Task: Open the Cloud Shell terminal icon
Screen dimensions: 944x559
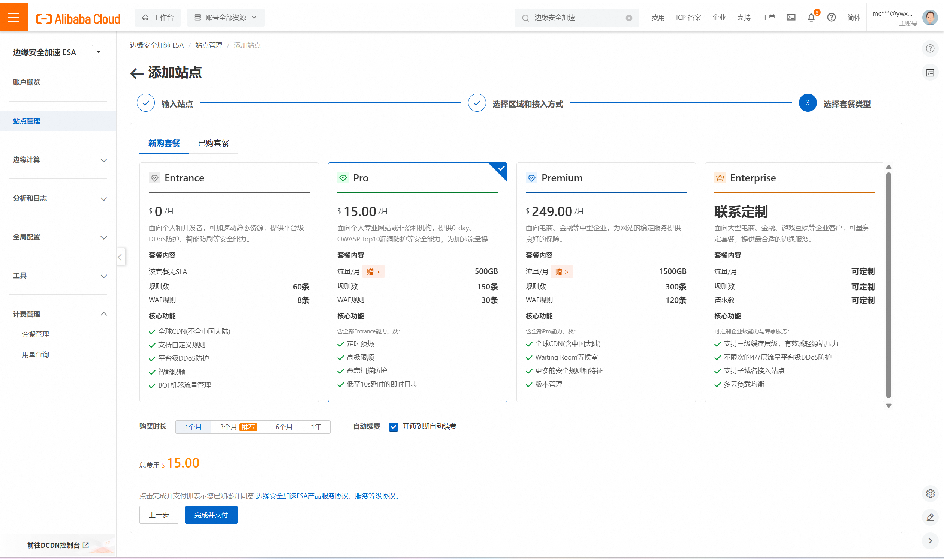Action: 791,17
